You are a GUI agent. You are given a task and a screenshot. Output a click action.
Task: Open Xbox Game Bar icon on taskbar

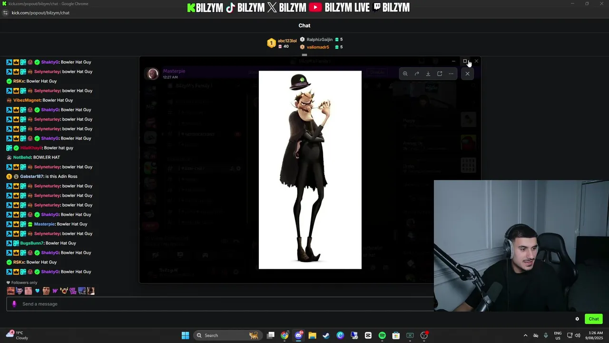(x=410, y=335)
